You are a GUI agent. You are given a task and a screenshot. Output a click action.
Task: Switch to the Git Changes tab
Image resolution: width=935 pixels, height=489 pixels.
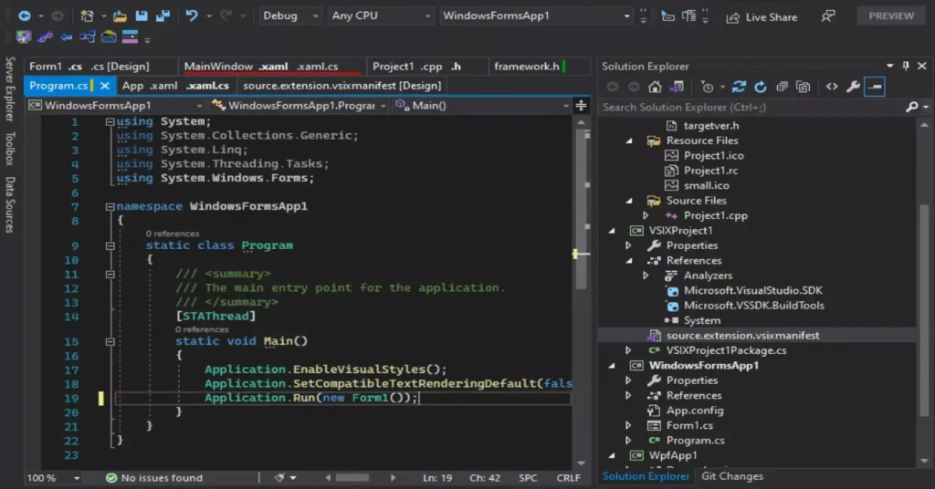click(731, 476)
